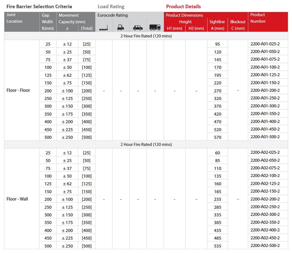Select the Product Details red heading
The image size is (292, 253).
[183, 6]
